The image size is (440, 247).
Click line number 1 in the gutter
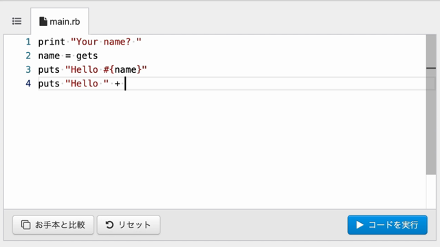tap(28, 42)
